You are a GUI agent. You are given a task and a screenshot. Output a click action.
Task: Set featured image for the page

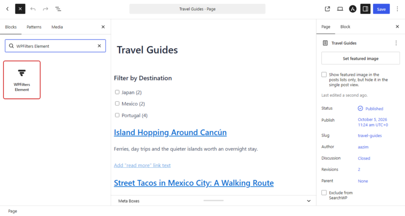click(x=361, y=59)
